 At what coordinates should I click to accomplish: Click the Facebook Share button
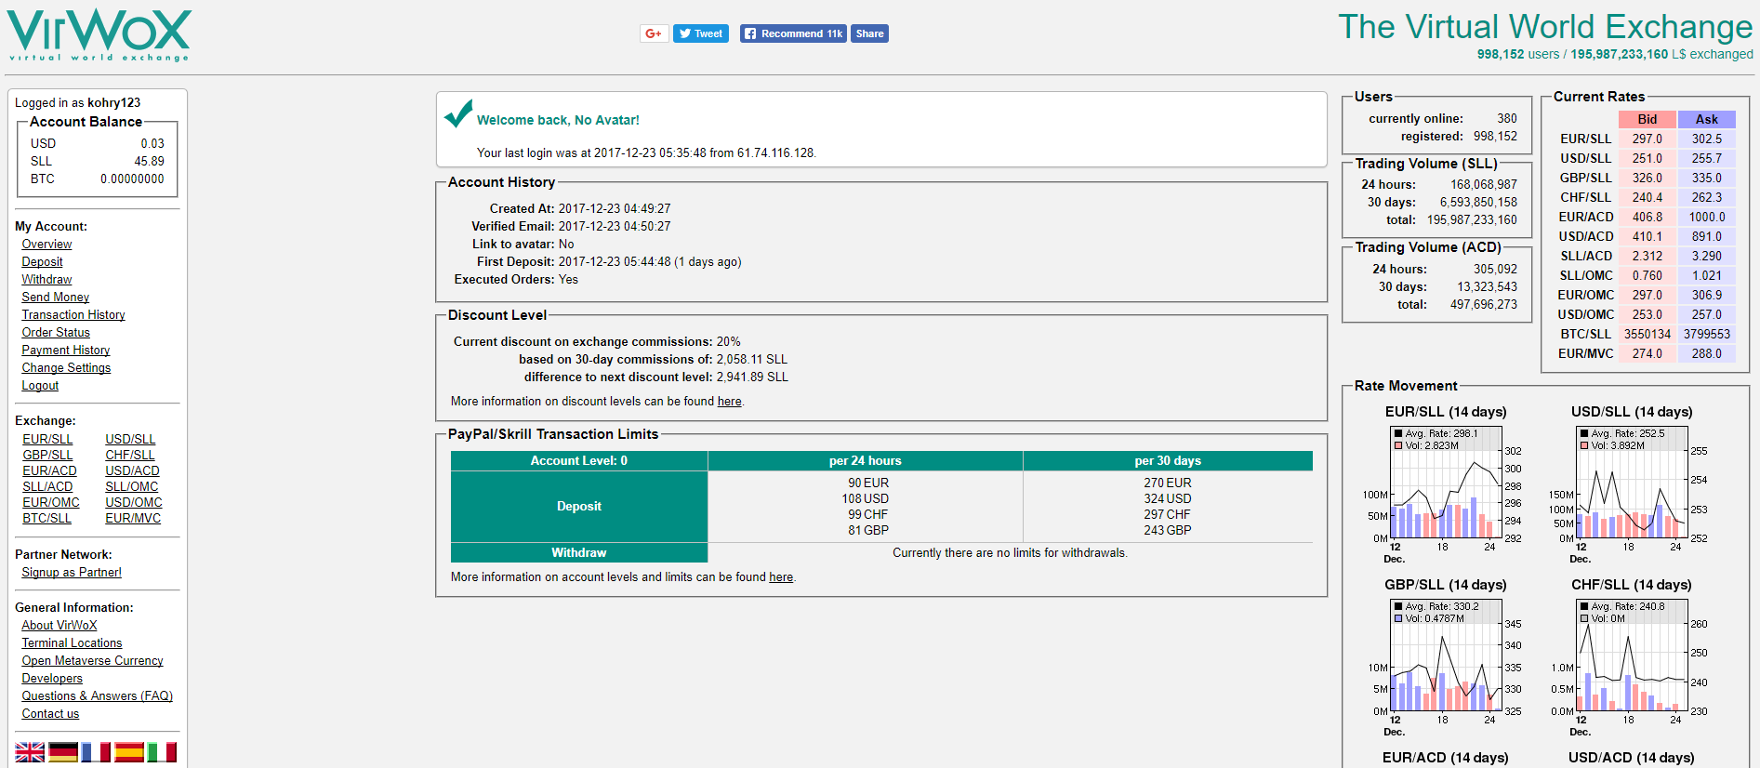tap(870, 33)
